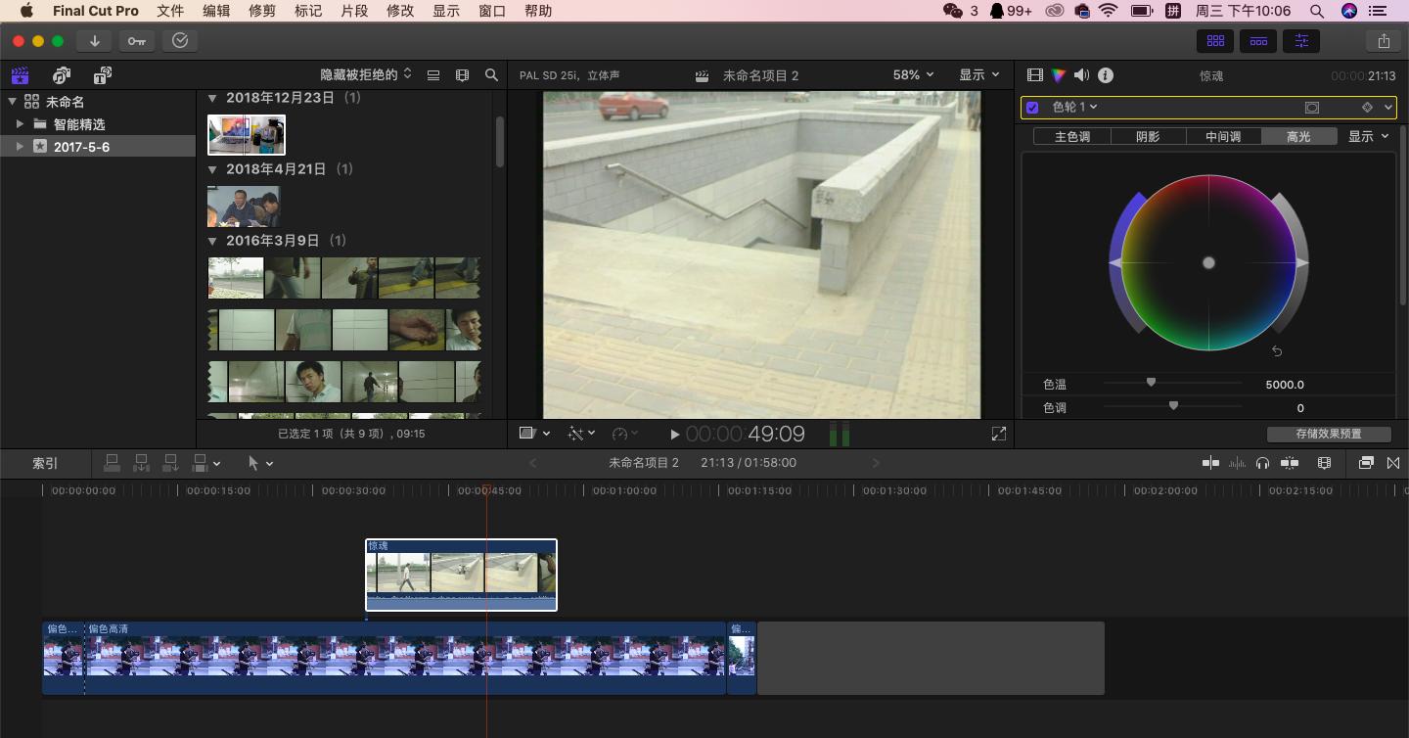The height and width of the screenshot is (738, 1409).
Task: Open the color inspector icon
Action: (1059, 75)
